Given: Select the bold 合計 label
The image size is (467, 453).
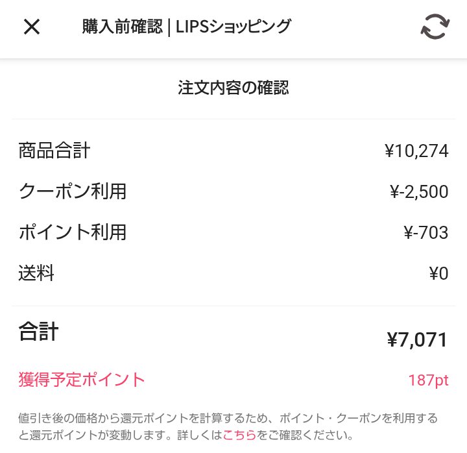Looking at the screenshot, I should point(39,332).
